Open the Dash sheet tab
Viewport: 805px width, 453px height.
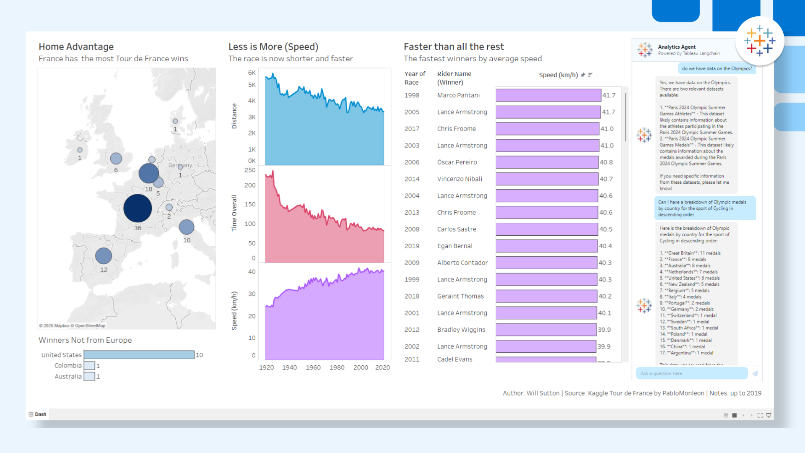(38, 414)
